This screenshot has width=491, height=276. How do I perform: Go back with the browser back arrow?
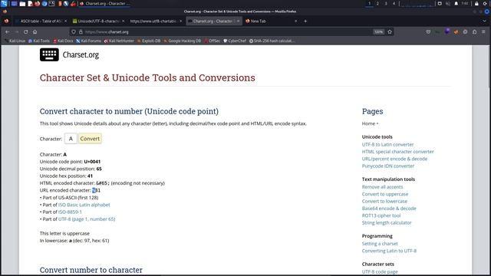tap(7, 32)
